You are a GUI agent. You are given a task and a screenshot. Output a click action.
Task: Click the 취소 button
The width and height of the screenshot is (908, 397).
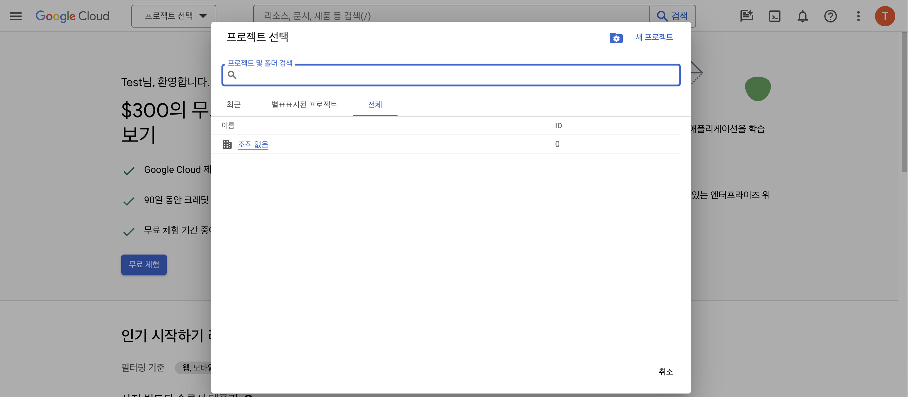point(666,372)
